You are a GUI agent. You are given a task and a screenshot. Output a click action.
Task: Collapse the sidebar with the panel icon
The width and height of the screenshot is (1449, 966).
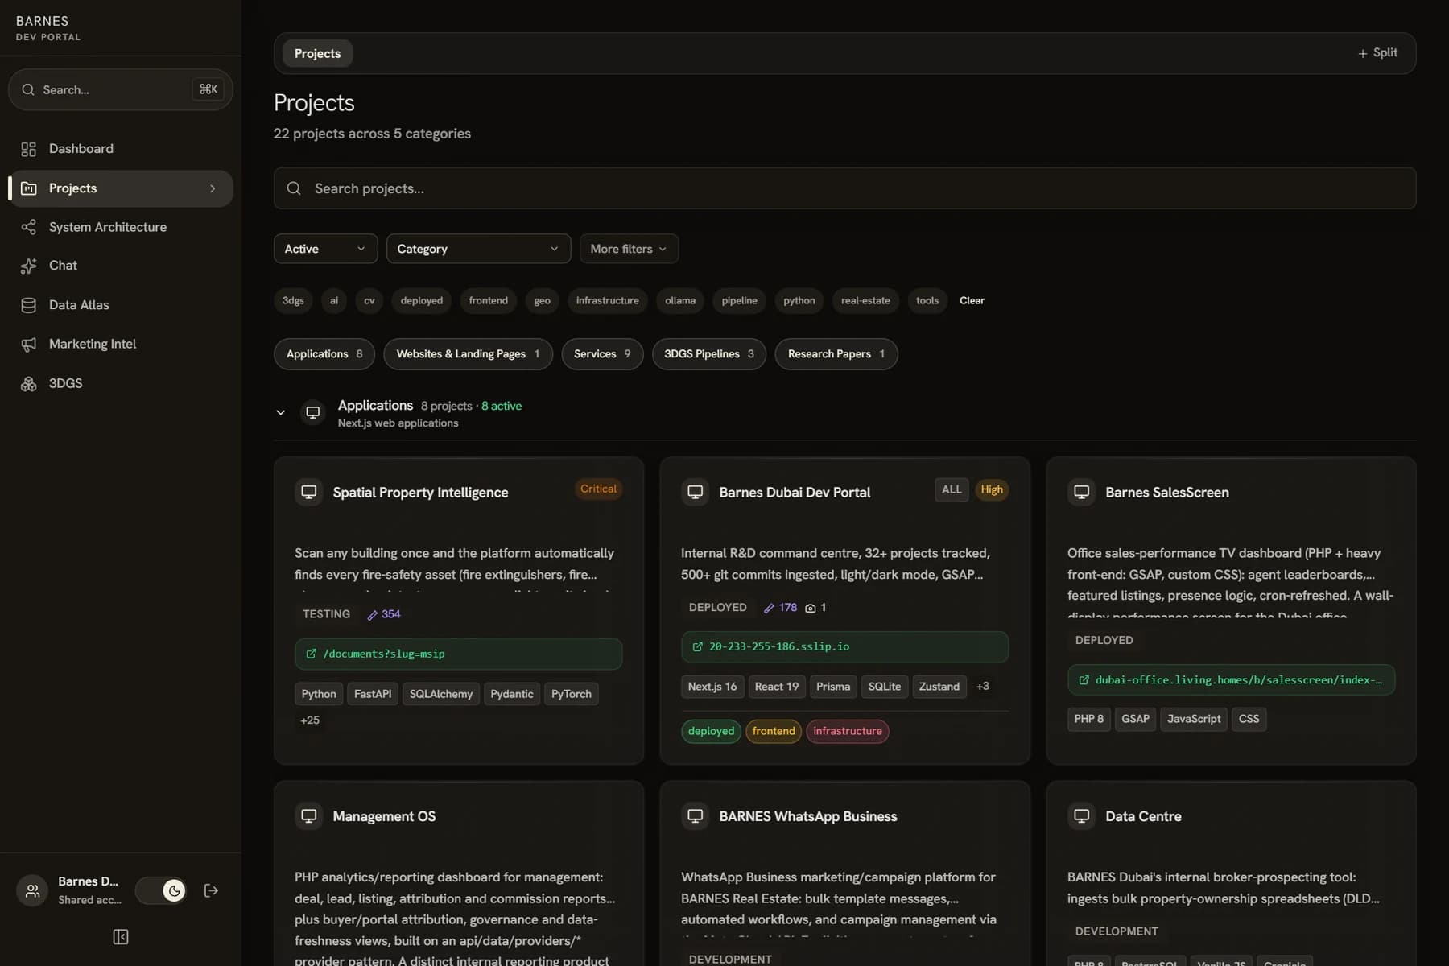121,937
